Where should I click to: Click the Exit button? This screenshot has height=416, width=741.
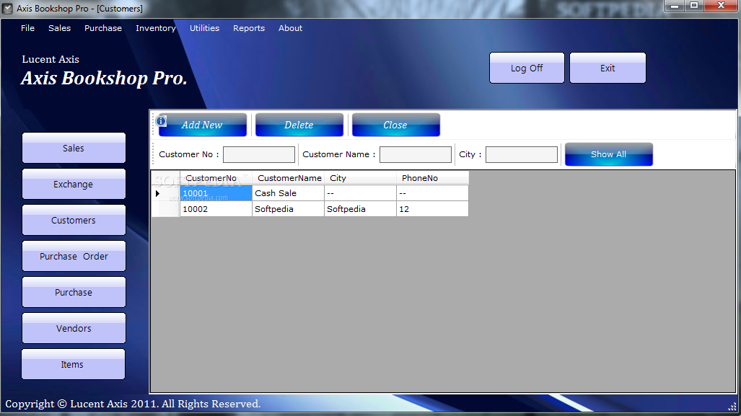(608, 68)
